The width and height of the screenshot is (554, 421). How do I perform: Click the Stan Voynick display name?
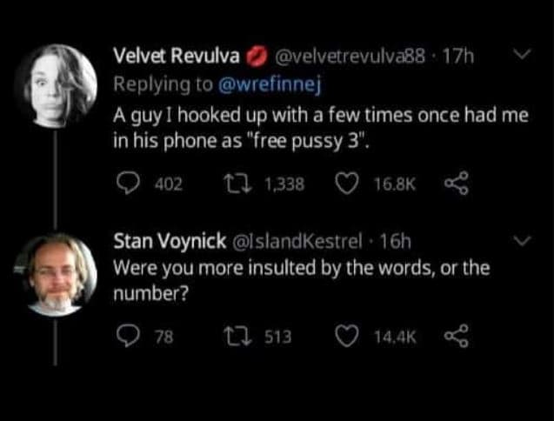pyautogui.click(x=170, y=241)
